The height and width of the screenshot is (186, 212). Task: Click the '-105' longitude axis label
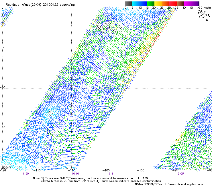click(106, 170)
